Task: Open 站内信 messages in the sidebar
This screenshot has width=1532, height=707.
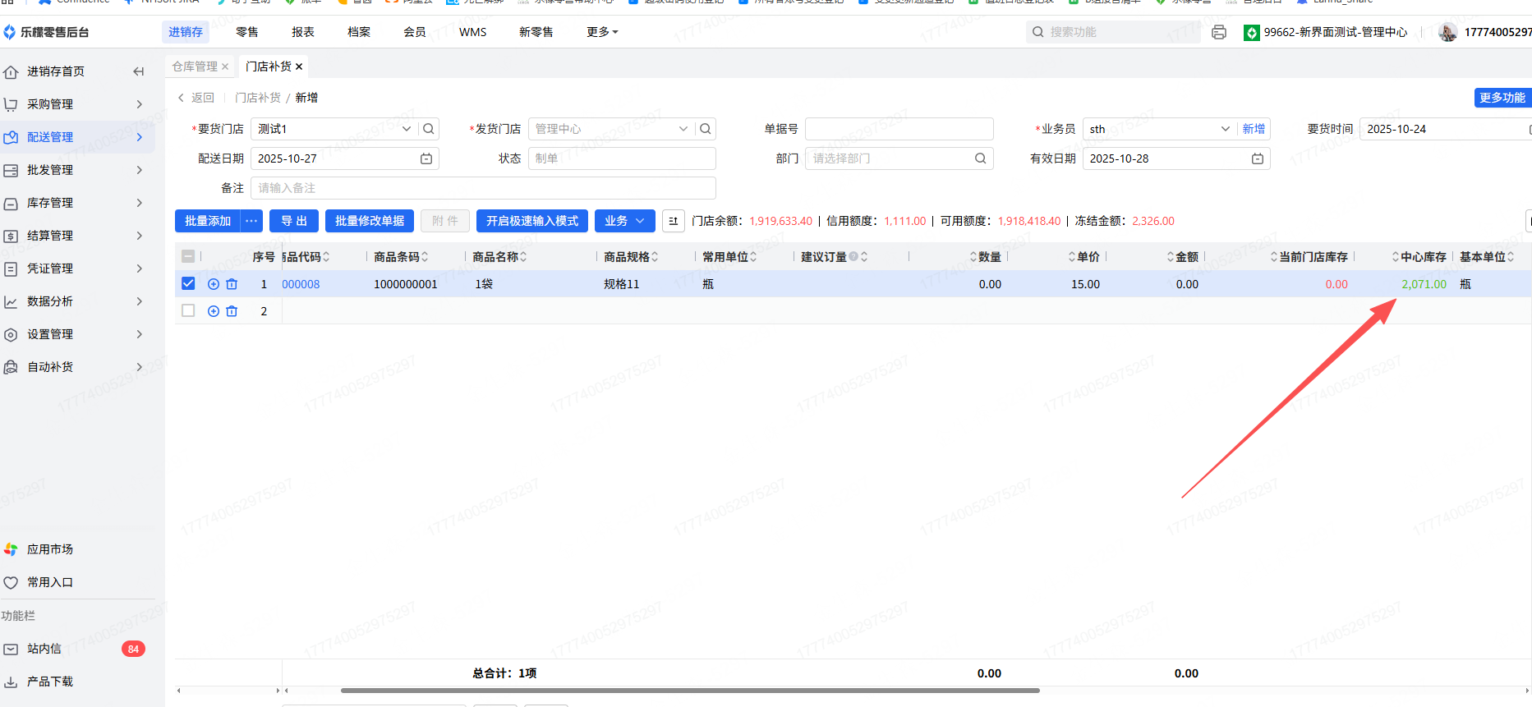Action: tap(44, 649)
